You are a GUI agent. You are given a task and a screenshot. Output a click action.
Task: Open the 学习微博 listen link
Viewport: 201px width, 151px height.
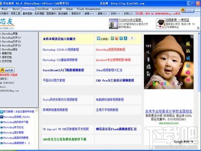19,112
